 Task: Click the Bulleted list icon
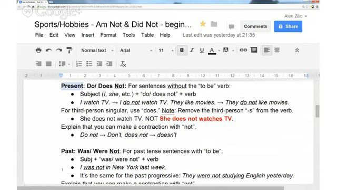click(x=89, y=64)
